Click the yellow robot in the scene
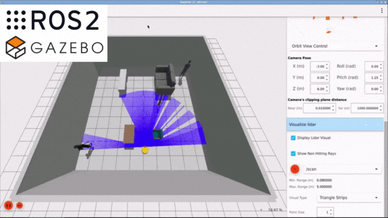Viewport: 388px width, 218px height. tap(145, 150)
